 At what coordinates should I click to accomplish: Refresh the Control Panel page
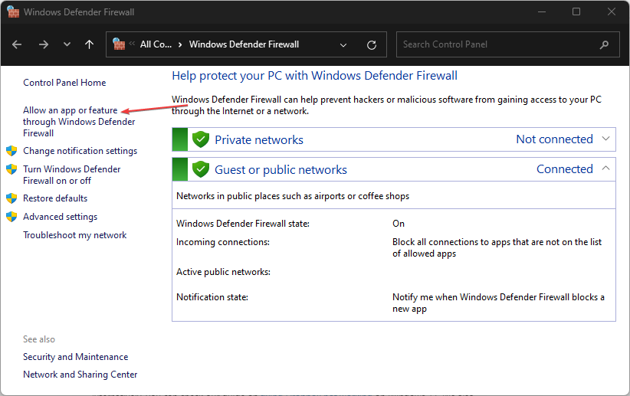click(372, 45)
